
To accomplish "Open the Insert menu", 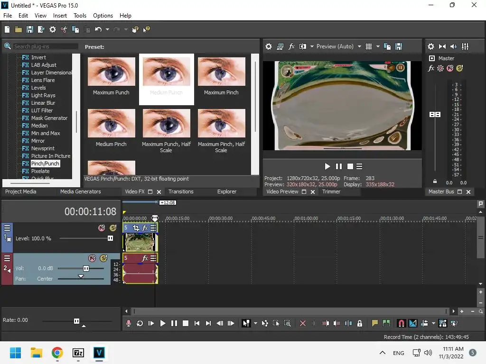I will click(60, 16).
